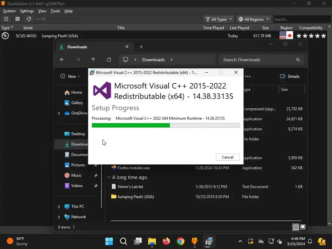Toggle the Details pane in Explorer

pos(290,77)
